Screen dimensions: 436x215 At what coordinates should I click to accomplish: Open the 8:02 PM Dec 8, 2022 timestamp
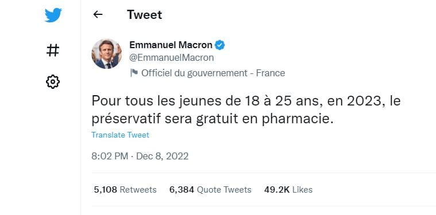pos(140,156)
